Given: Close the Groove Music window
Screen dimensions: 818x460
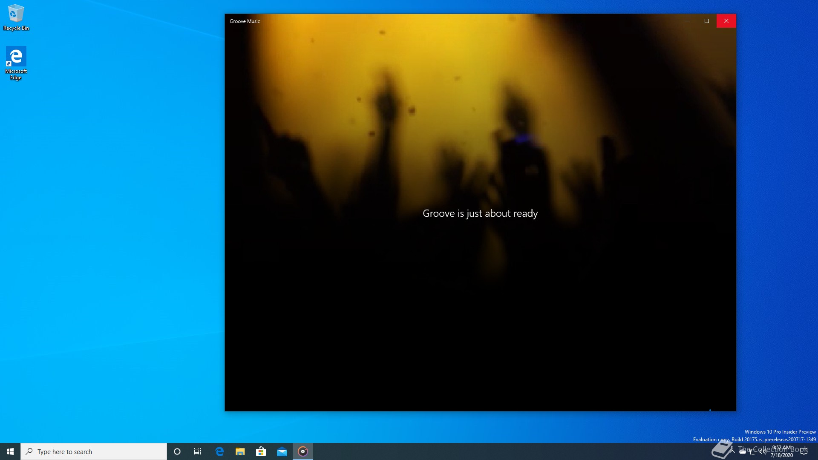Looking at the screenshot, I should 726,21.
